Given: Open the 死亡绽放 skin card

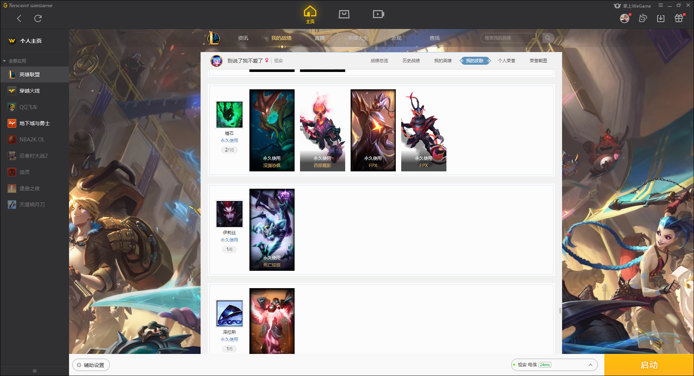Looking at the screenshot, I should [x=272, y=230].
